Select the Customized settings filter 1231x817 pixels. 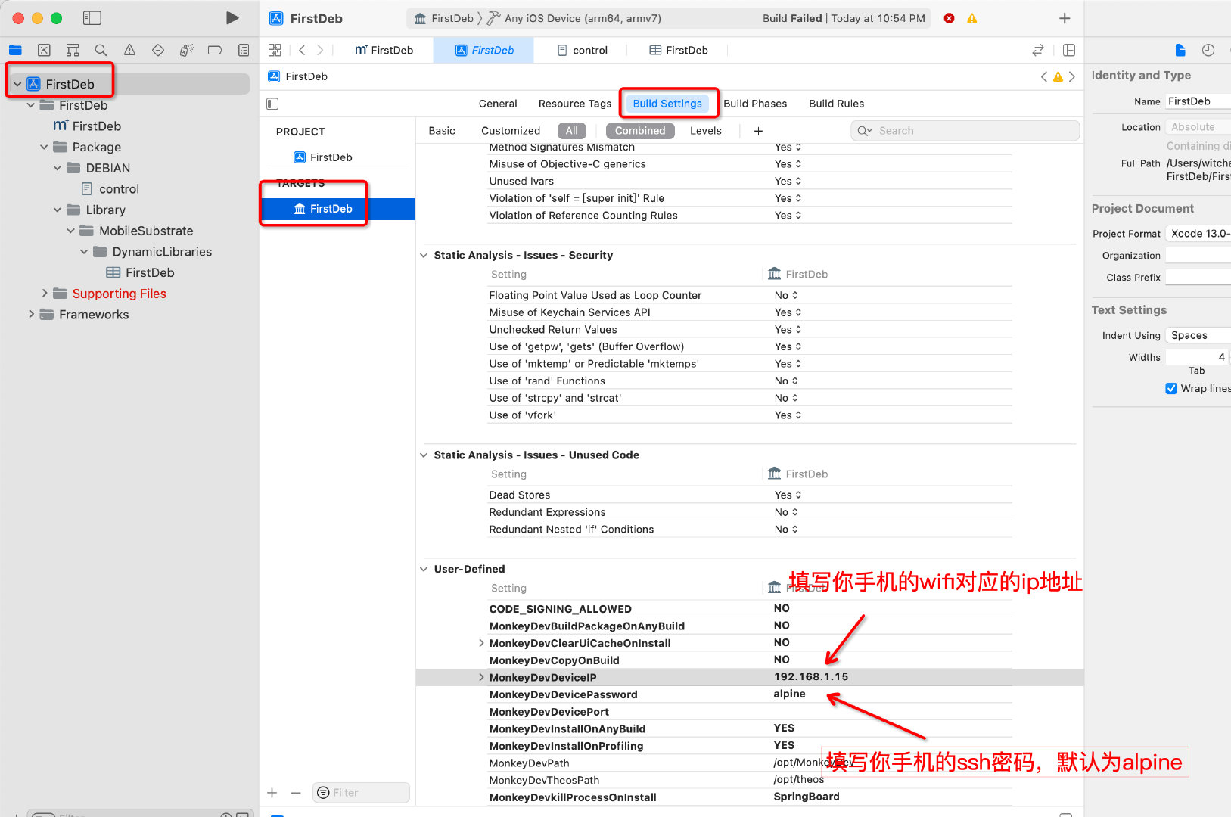click(x=511, y=131)
